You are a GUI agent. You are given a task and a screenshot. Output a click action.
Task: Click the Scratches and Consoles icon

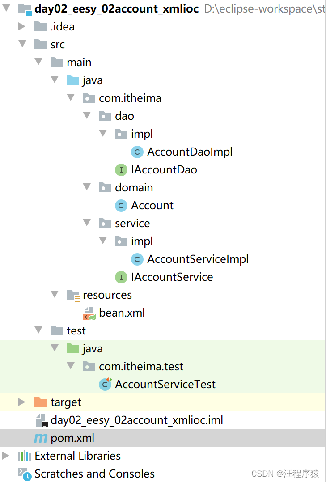coord(25,474)
